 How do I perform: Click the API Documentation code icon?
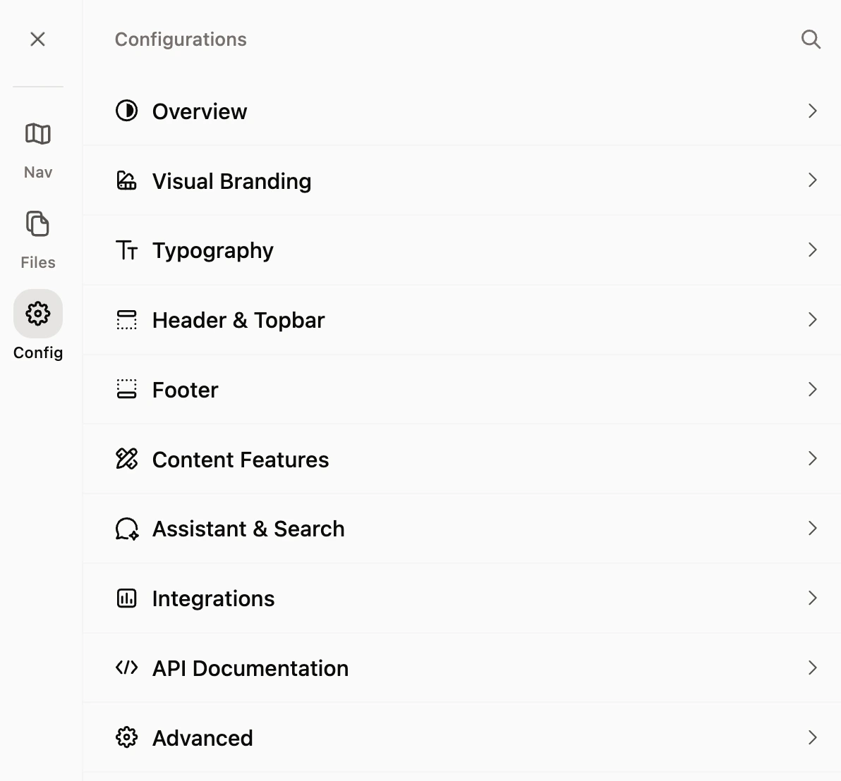[126, 668]
